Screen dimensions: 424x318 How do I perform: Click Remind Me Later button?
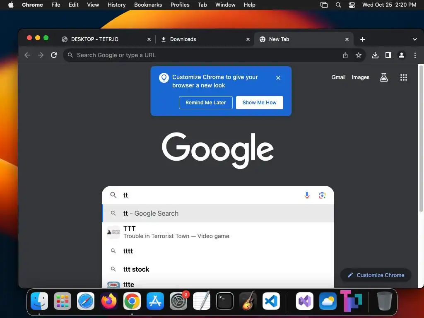205,103
